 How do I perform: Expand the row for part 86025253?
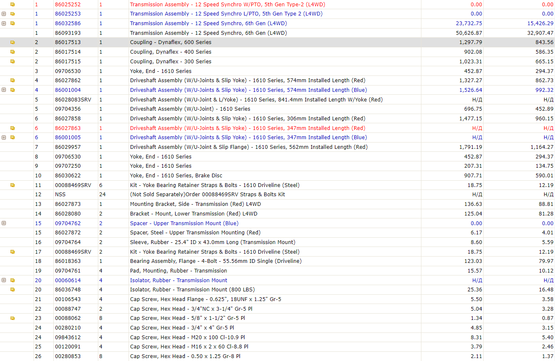click(4, 14)
